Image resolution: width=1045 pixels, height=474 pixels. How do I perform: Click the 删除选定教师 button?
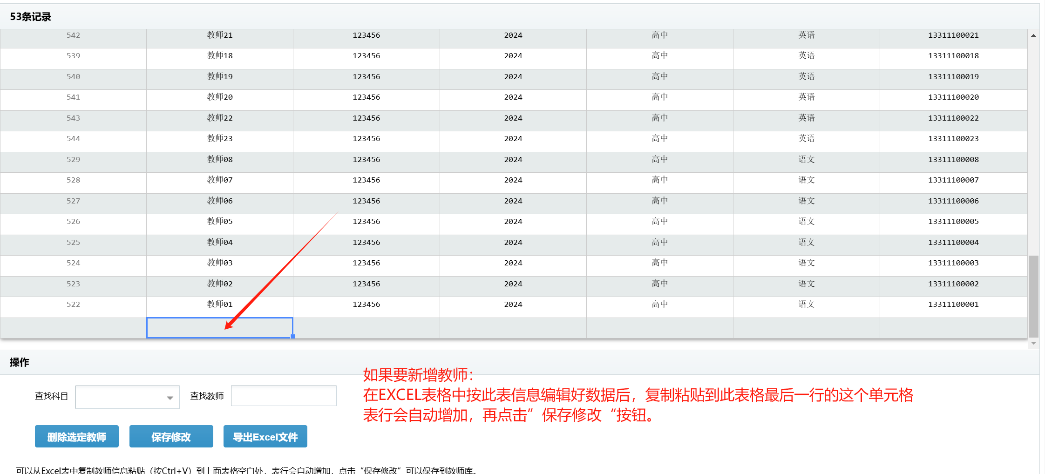click(x=77, y=437)
